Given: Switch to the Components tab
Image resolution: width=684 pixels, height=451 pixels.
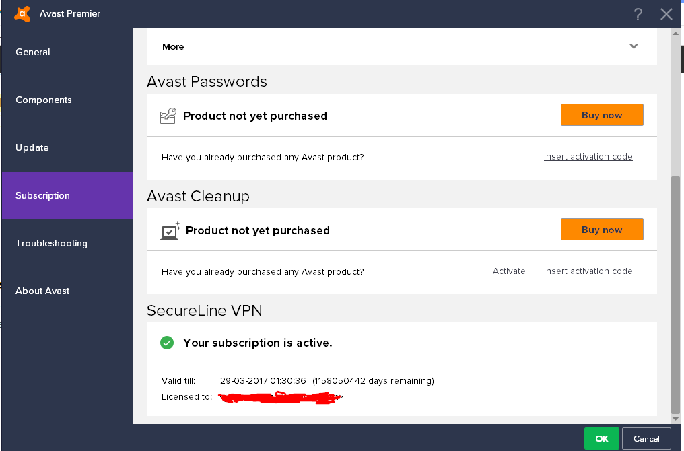Looking at the screenshot, I should coord(44,100).
